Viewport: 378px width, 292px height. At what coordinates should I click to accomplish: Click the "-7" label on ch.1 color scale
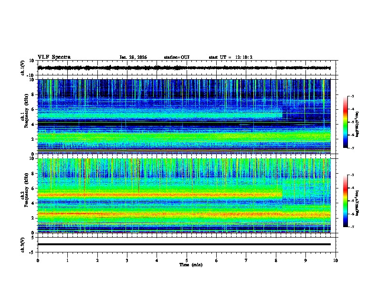click(352, 148)
